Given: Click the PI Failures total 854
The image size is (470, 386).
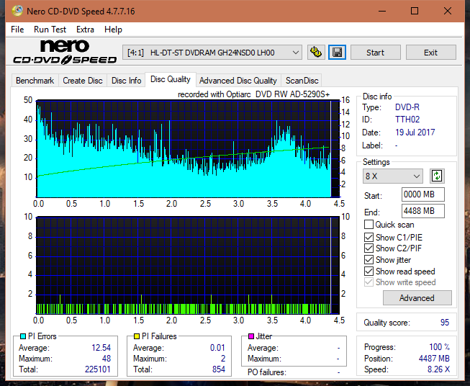Looking at the screenshot, I should [219, 369].
